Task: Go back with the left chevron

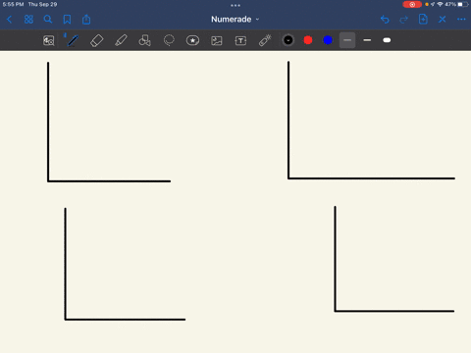Action: click(x=9, y=20)
